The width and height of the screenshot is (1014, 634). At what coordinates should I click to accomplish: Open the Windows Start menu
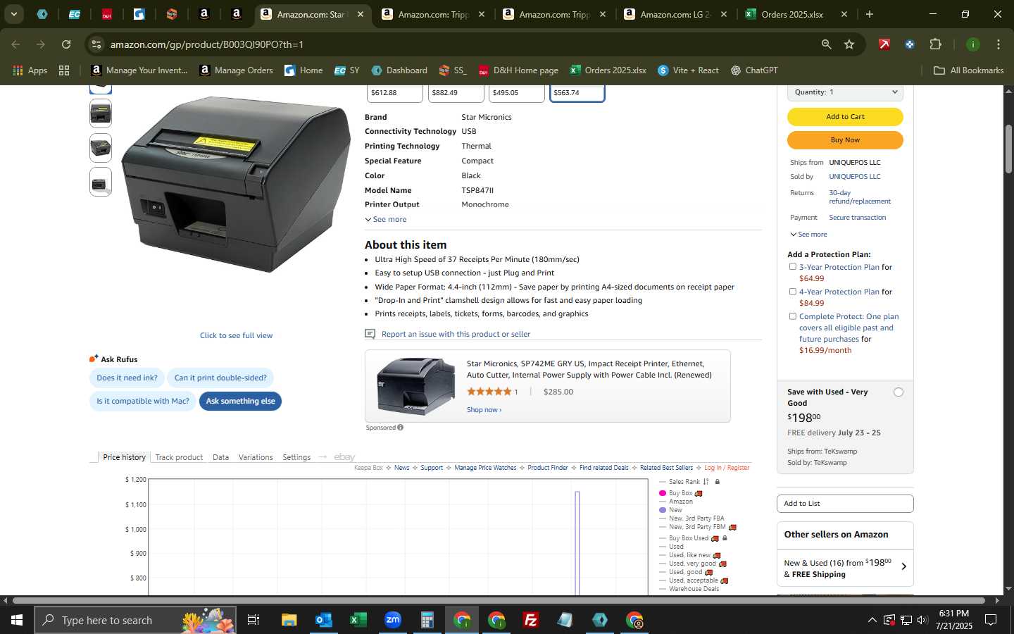[17, 620]
